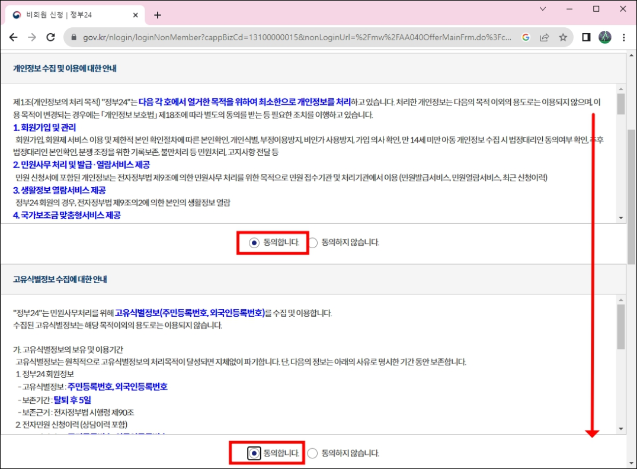Click bold text 고유식별정보(주민등록번호, 외국인등록번호)
The image size is (637, 469).
pyautogui.click(x=190, y=313)
